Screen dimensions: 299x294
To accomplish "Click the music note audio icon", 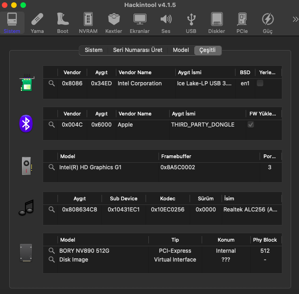I will click(26, 208).
